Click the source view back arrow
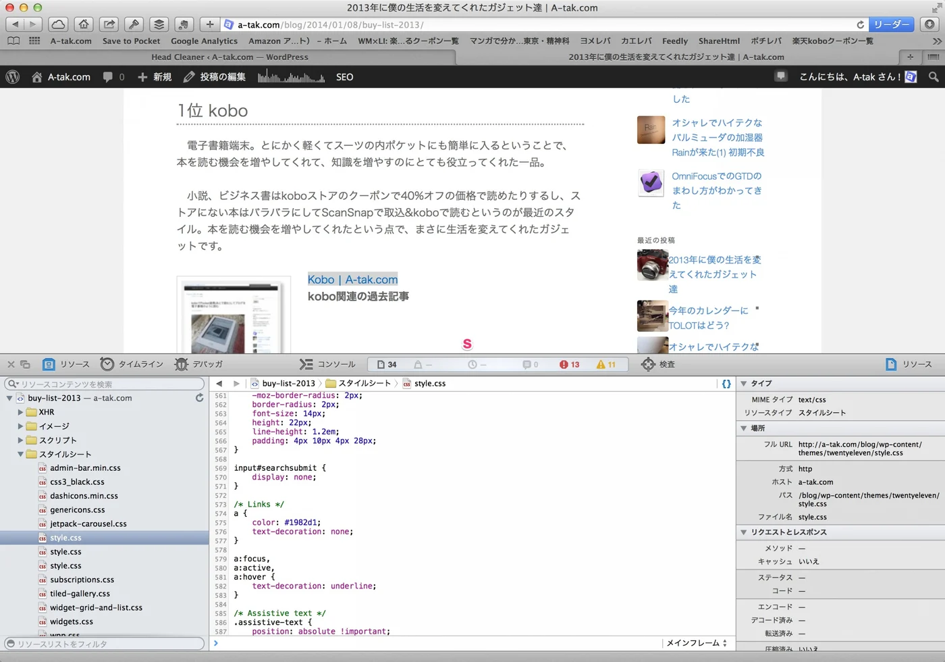The width and height of the screenshot is (945, 662). coord(219,384)
